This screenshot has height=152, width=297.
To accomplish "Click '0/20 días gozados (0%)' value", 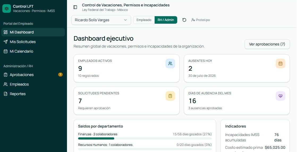I will tap(194, 145).
